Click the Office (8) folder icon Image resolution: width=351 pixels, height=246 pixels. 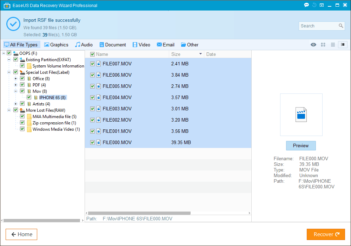(x=29, y=79)
